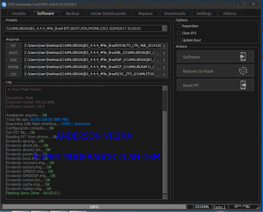Click the log scrollbar thumb
The width and height of the screenshot is (263, 212).
point(165,152)
